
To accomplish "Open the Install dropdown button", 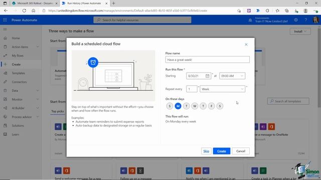I will coord(300,31).
